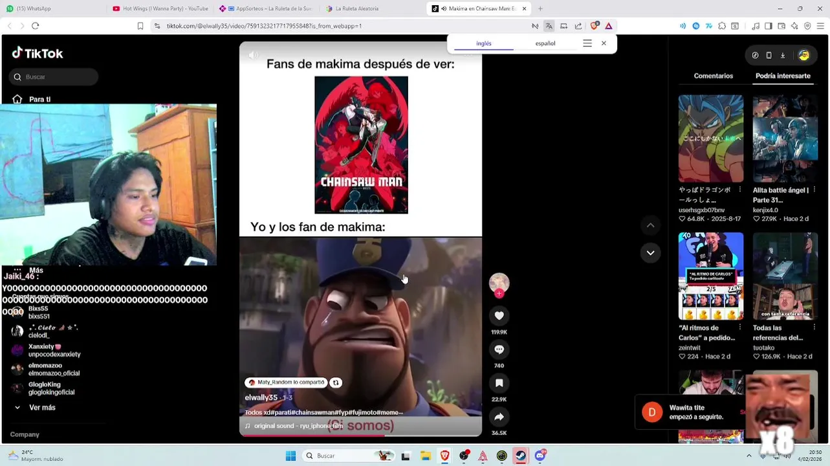This screenshot has width=830, height=466.
Task: Like the video with the heart icon
Action: pos(499,316)
